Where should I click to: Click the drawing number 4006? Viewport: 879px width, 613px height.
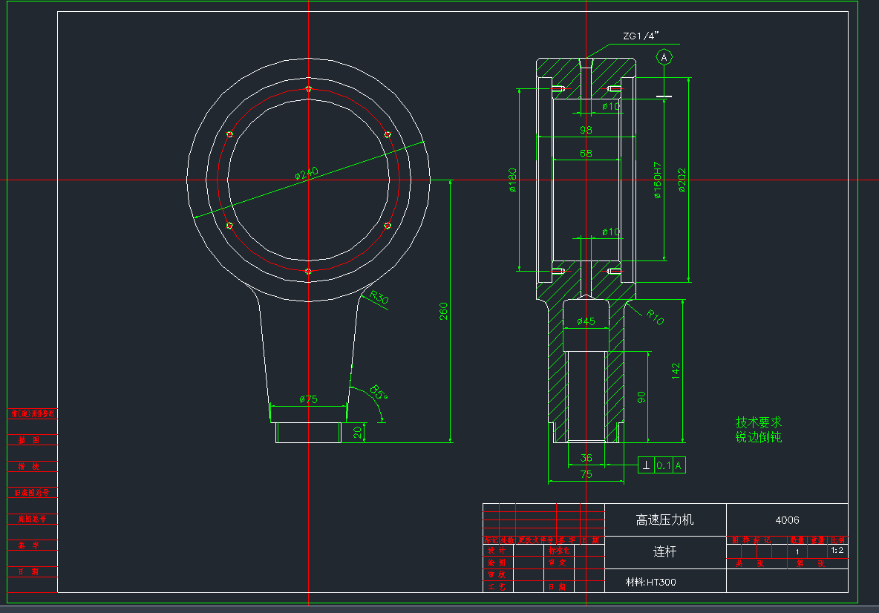coord(787,519)
